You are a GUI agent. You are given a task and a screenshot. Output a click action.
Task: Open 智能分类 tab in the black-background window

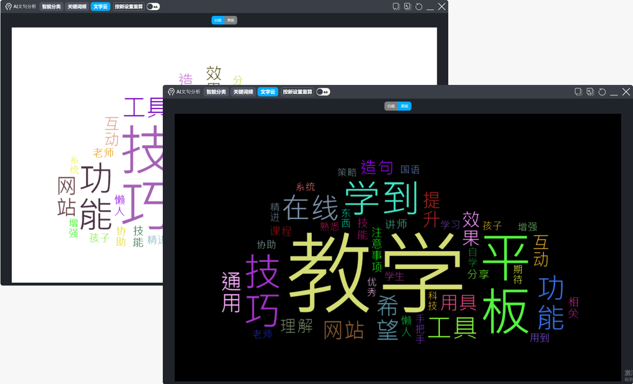click(x=216, y=92)
